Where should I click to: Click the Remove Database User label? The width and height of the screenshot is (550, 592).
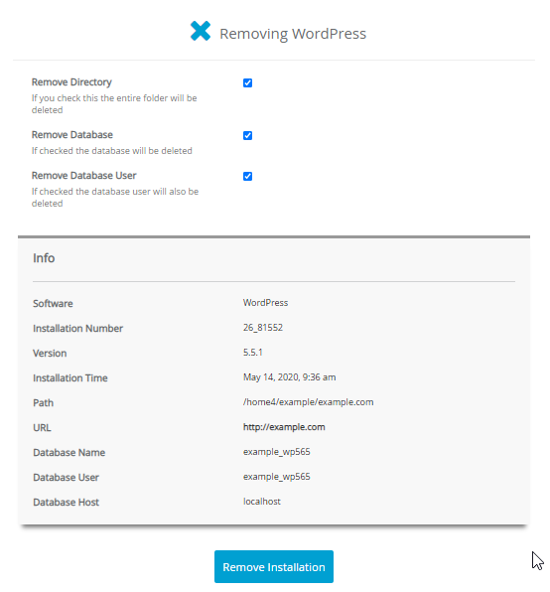click(83, 176)
